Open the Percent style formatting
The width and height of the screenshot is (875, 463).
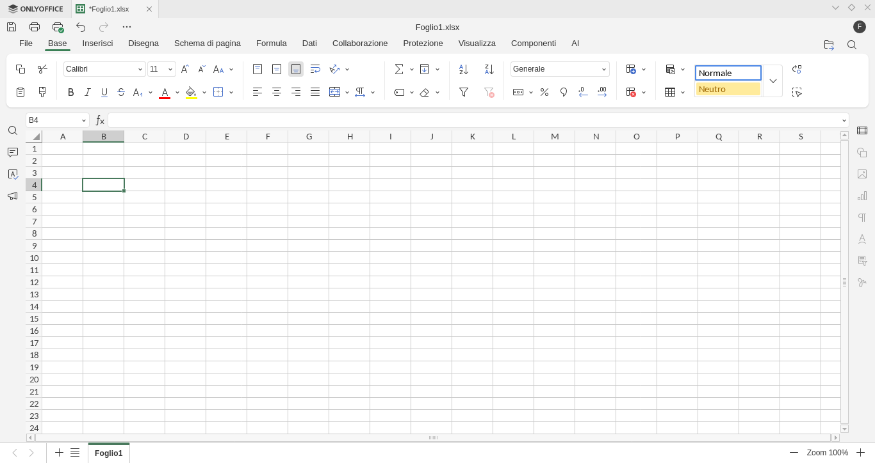point(544,91)
